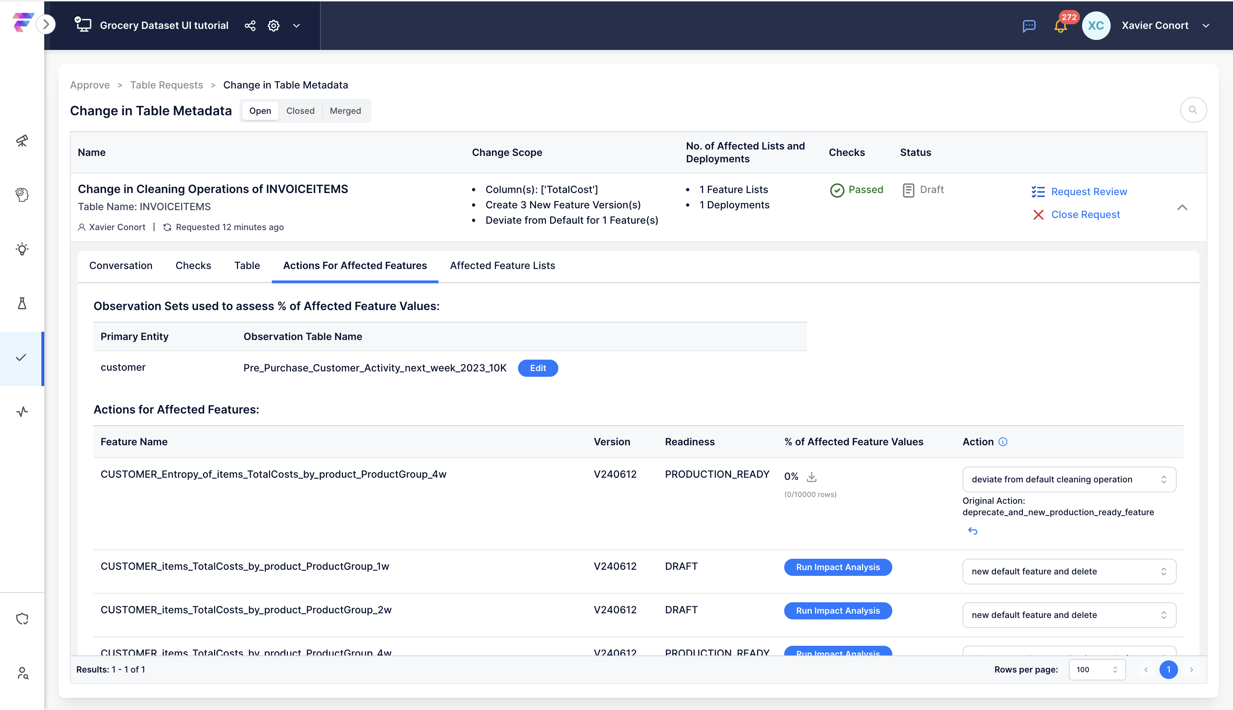The width and height of the screenshot is (1233, 710).
Task: Click the 1 Feature Lists text
Action: point(733,190)
